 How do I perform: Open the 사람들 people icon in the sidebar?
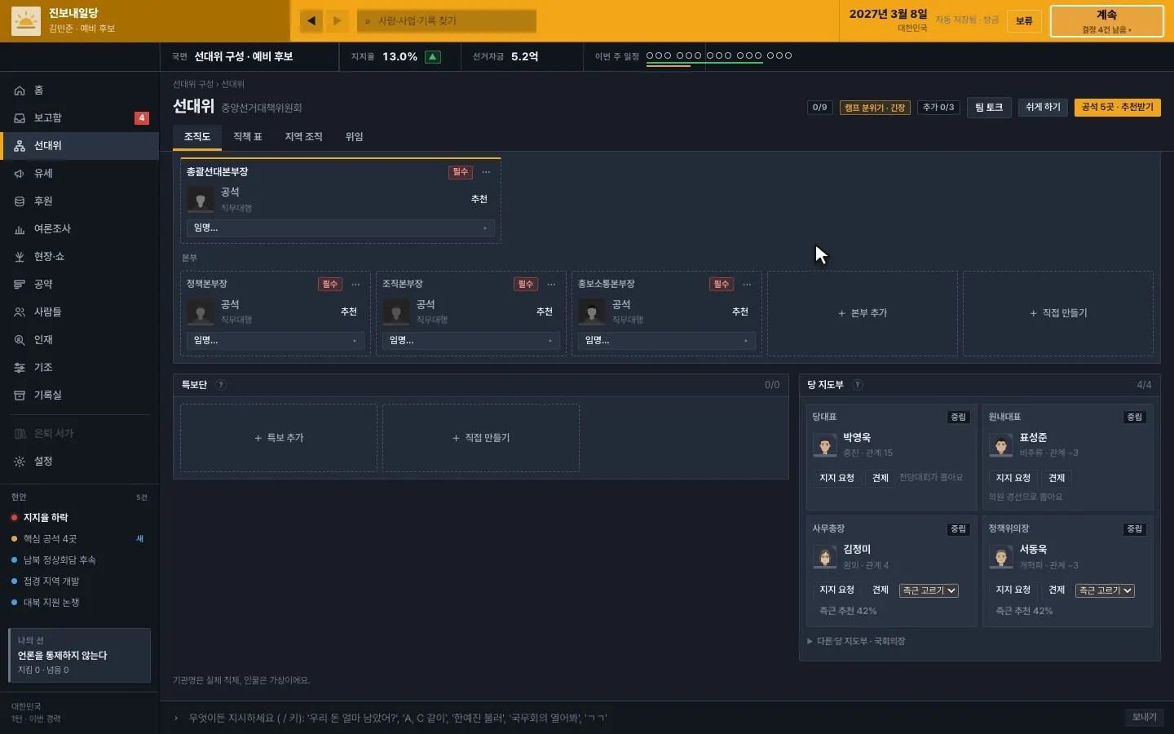pyautogui.click(x=20, y=312)
